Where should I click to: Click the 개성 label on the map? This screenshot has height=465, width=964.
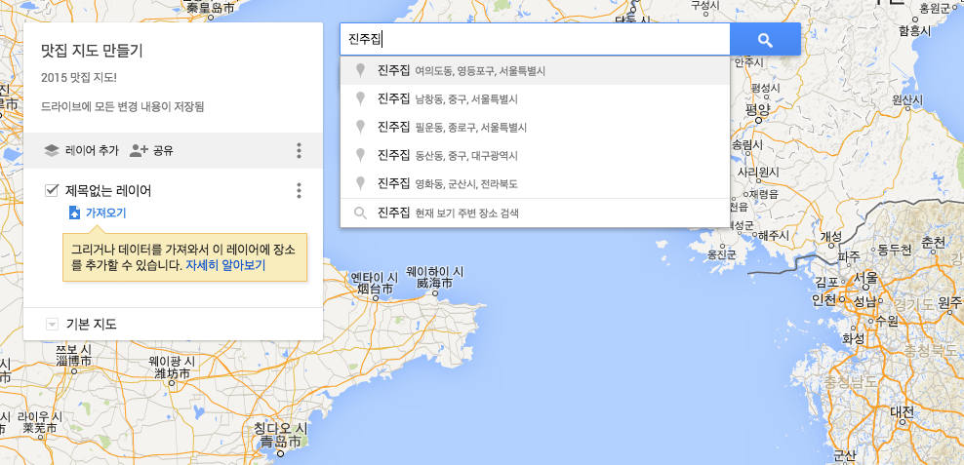pyautogui.click(x=830, y=237)
